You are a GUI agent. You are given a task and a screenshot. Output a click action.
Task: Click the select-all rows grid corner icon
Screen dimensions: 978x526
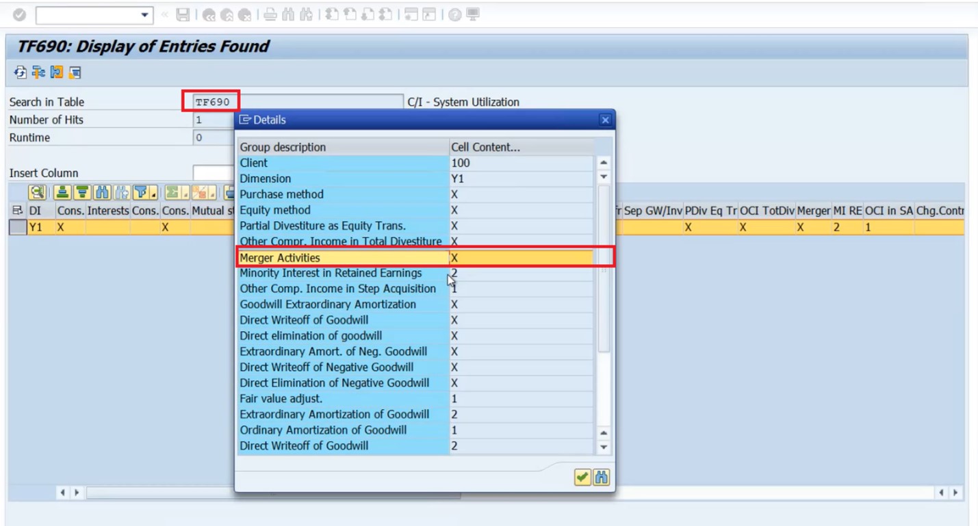coord(18,211)
